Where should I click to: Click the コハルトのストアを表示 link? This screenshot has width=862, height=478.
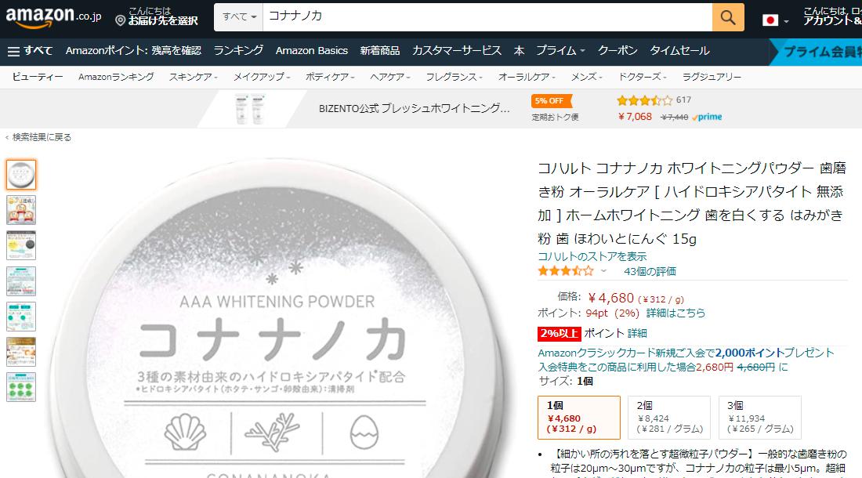[x=592, y=256]
